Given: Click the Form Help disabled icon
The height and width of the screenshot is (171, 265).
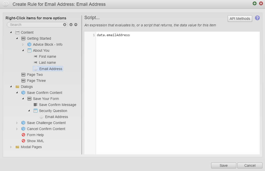Looking at the screenshot, I should 23,135.
